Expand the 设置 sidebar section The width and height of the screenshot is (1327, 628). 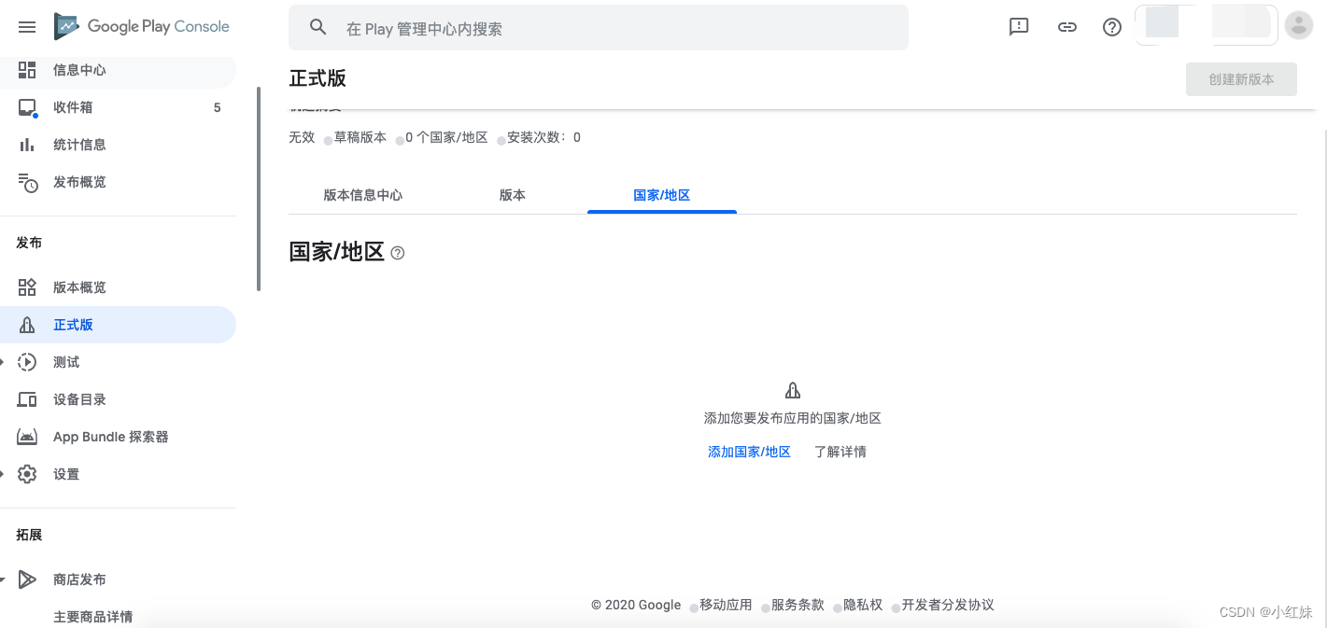pyautogui.click(x=65, y=473)
